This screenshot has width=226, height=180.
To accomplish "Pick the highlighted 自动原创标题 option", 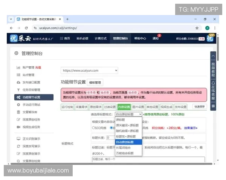I will pyautogui.click(x=128, y=142).
